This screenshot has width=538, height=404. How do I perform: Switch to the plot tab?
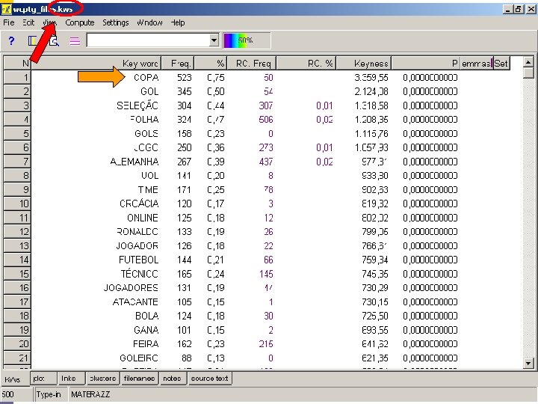pyautogui.click(x=43, y=379)
